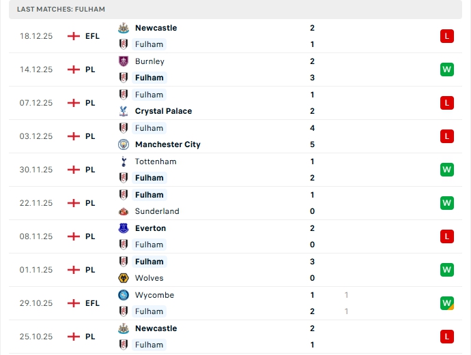The height and width of the screenshot is (355, 471).
Task: Click the England flag on 14.12.25 row
Action: [74, 70]
